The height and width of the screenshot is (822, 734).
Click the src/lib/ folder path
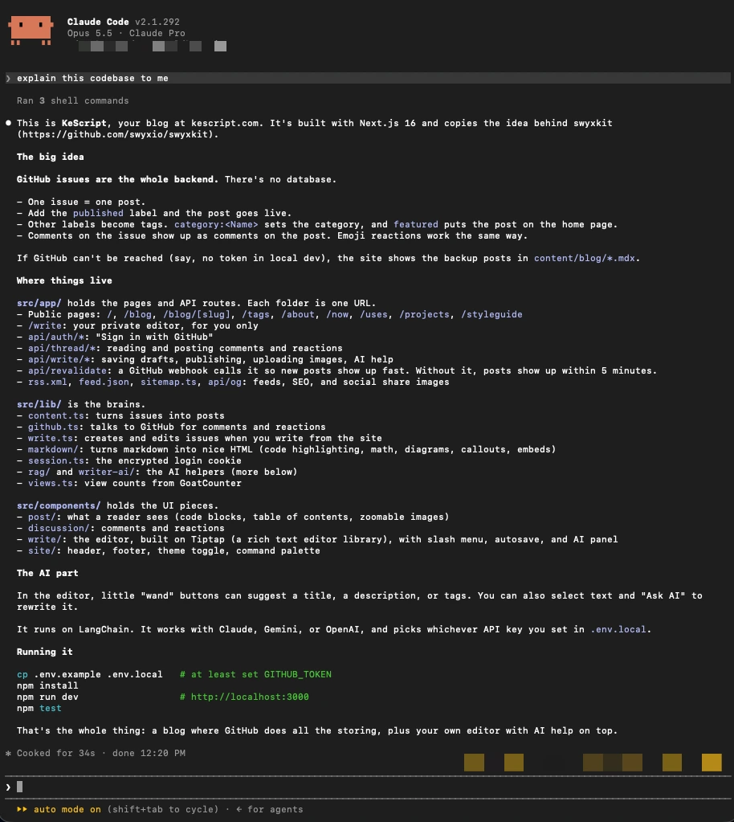(39, 404)
